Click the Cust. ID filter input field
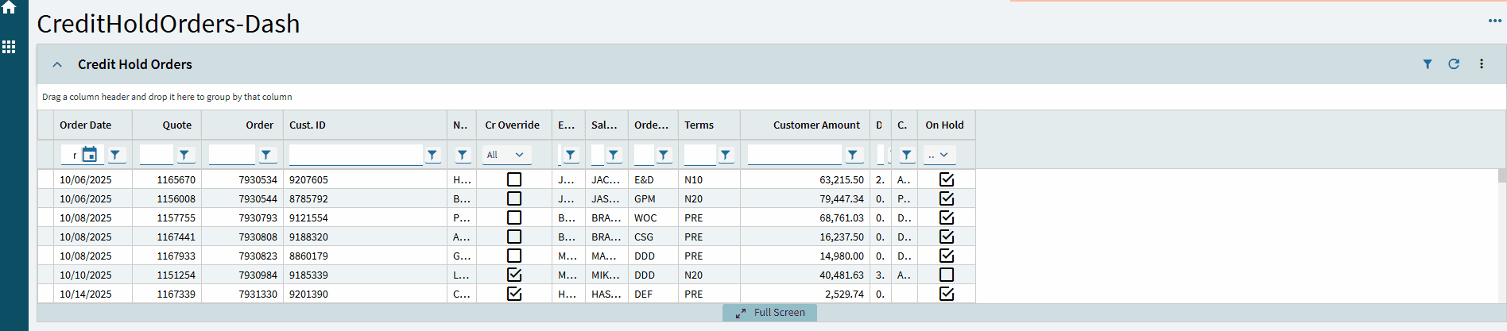The height and width of the screenshot is (331, 1507). [355, 155]
